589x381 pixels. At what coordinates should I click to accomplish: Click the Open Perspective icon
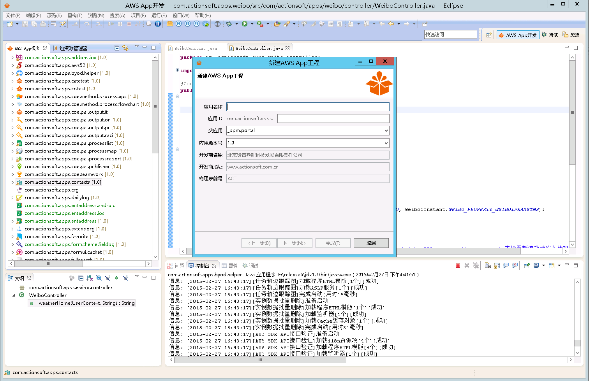point(489,35)
